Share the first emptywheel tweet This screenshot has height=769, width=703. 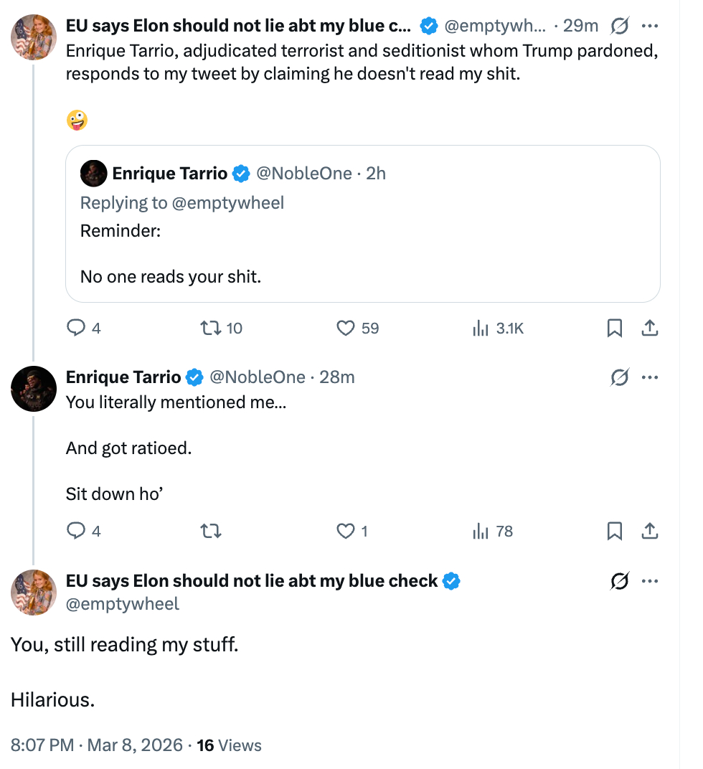[x=649, y=329]
